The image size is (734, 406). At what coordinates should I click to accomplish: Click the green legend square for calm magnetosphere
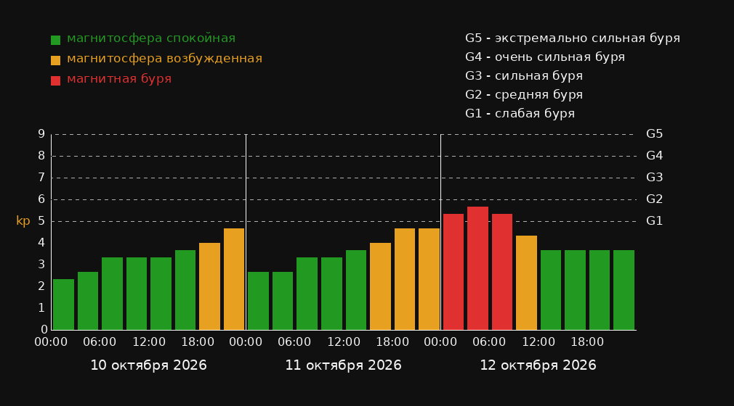tap(55, 40)
